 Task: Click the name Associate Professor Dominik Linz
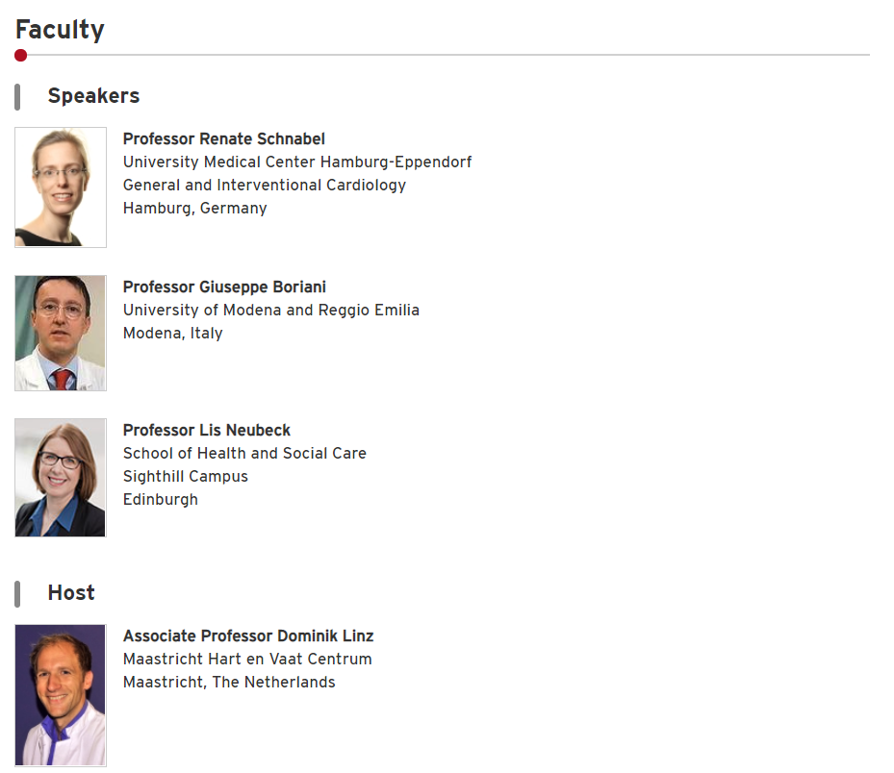tap(248, 636)
